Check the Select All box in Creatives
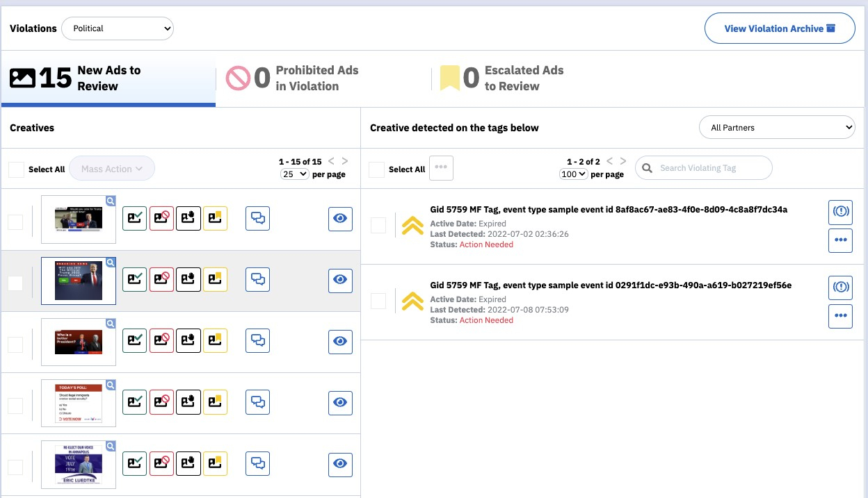Image resolution: width=868 pixels, height=498 pixels. [x=16, y=169]
